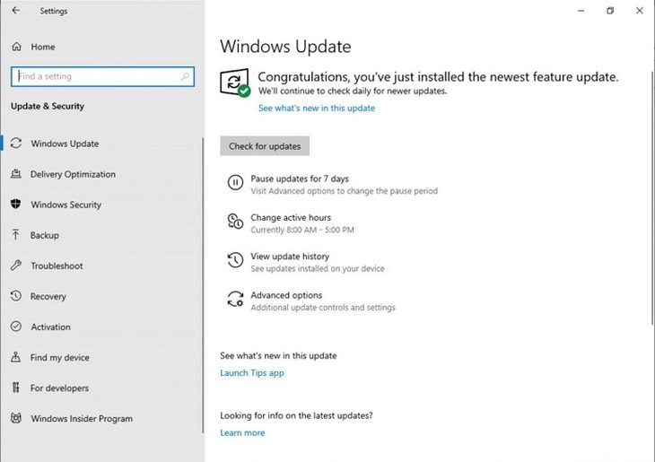Click the search magnifier icon
Image resolution: width=655 pixels, height=462 pixels.
[x=185, y=76]
